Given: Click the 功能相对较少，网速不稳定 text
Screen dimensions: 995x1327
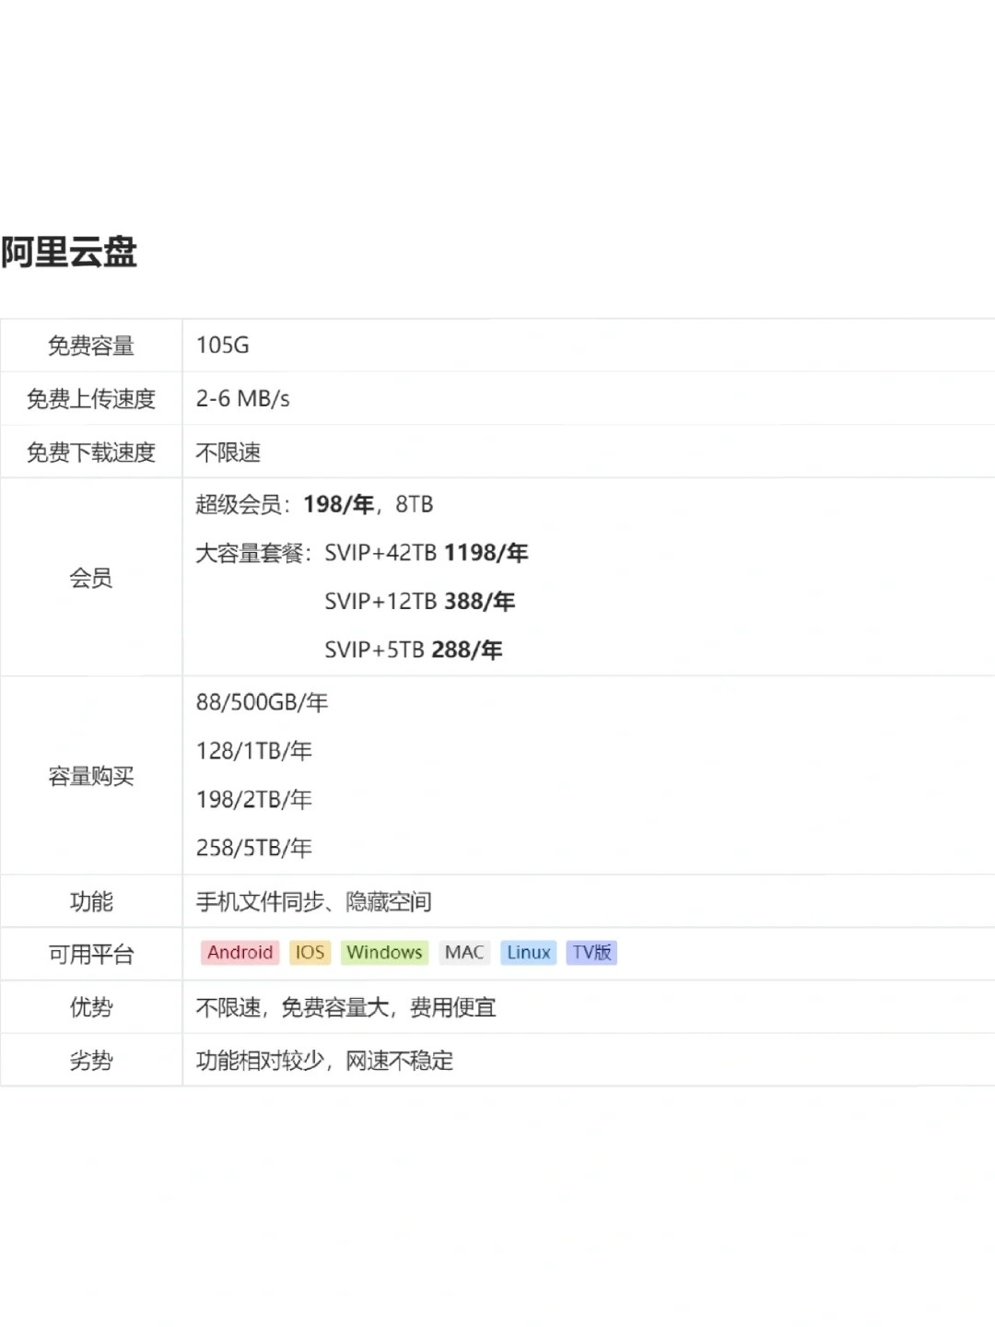Looking at the screenshot, I should (324, 1061).
